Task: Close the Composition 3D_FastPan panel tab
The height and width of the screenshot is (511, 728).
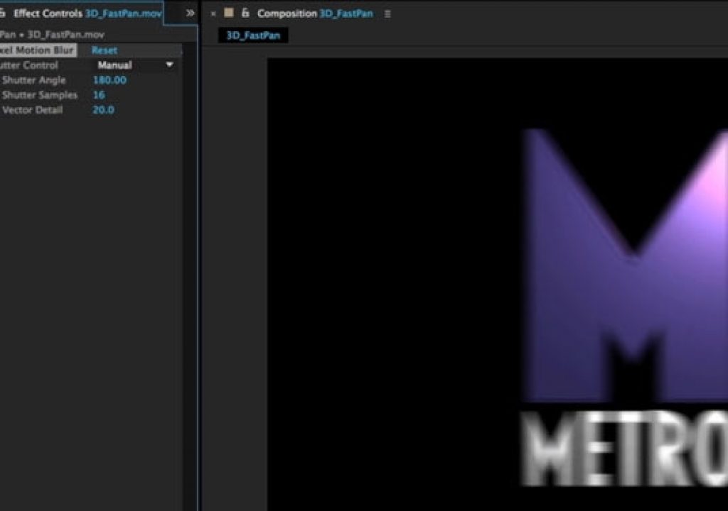Action: (213, 14)
